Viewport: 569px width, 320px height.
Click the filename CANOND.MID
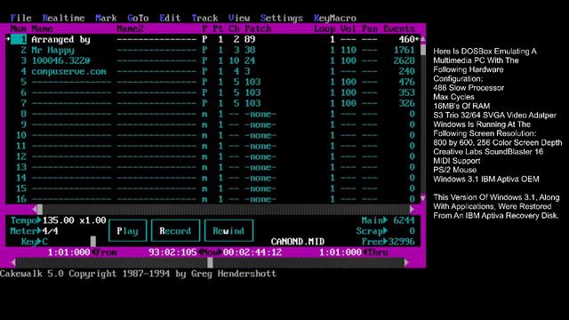coord(298,242)
